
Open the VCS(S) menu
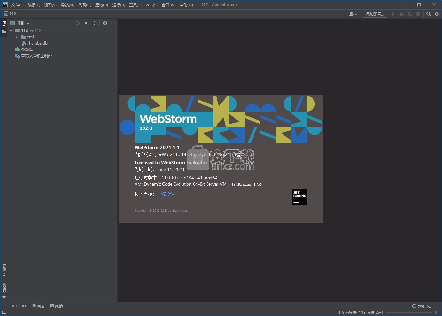[x=151, y=5]
